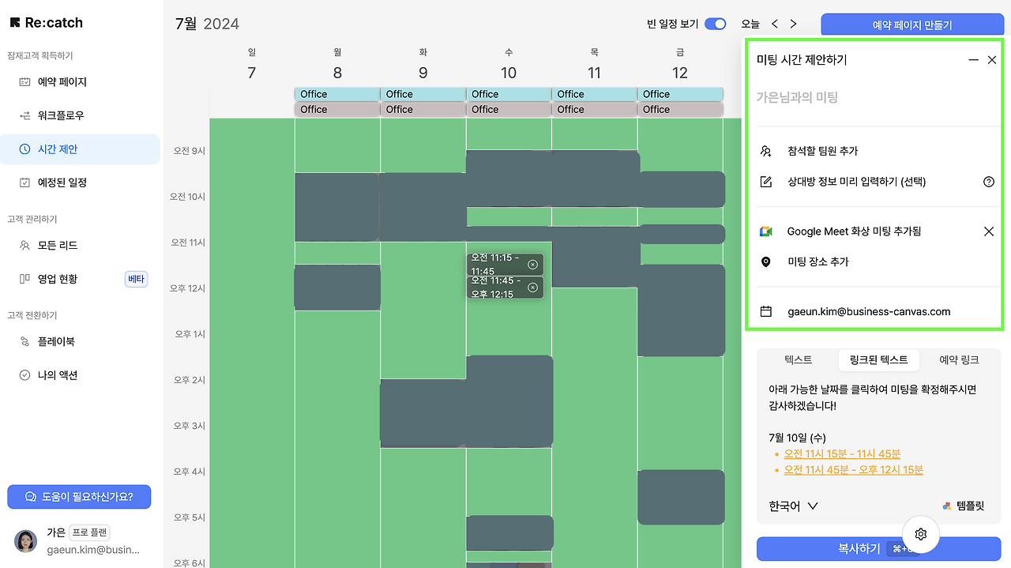This screenshot has width=1011, height=568.
Task: Delete the 오전 11:15 - 11:45 time slot
Action: 532,264
